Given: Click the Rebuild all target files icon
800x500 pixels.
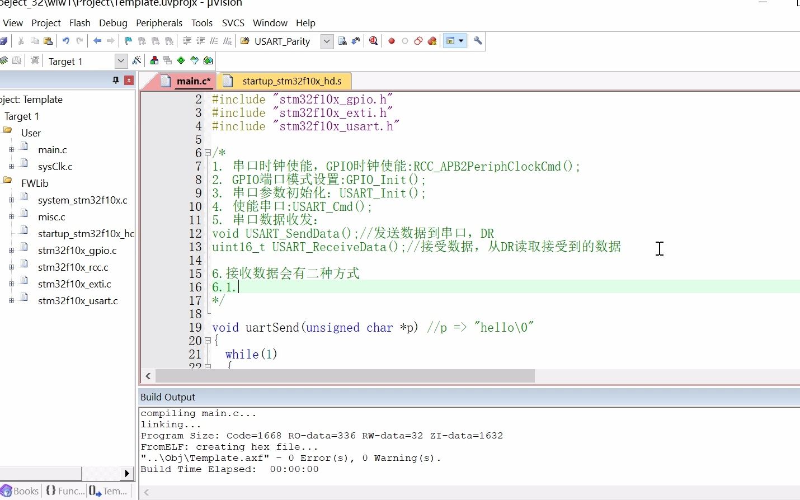Looking at the screenshot, I should (x=16, y=60).
